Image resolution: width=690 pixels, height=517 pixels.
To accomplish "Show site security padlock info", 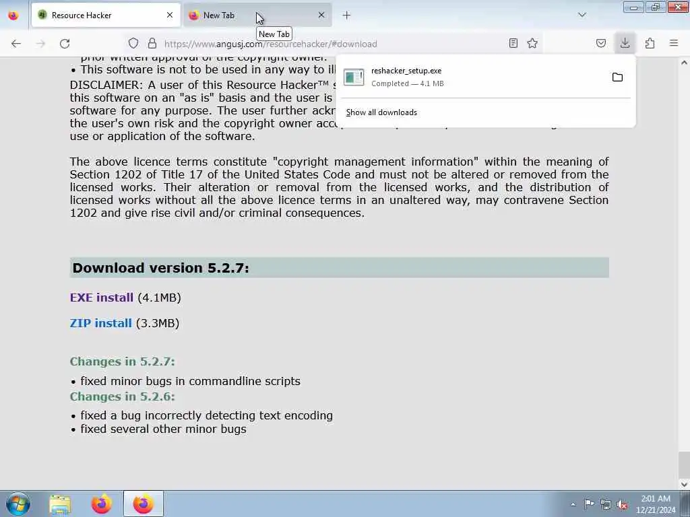I will tap(152, 44).
